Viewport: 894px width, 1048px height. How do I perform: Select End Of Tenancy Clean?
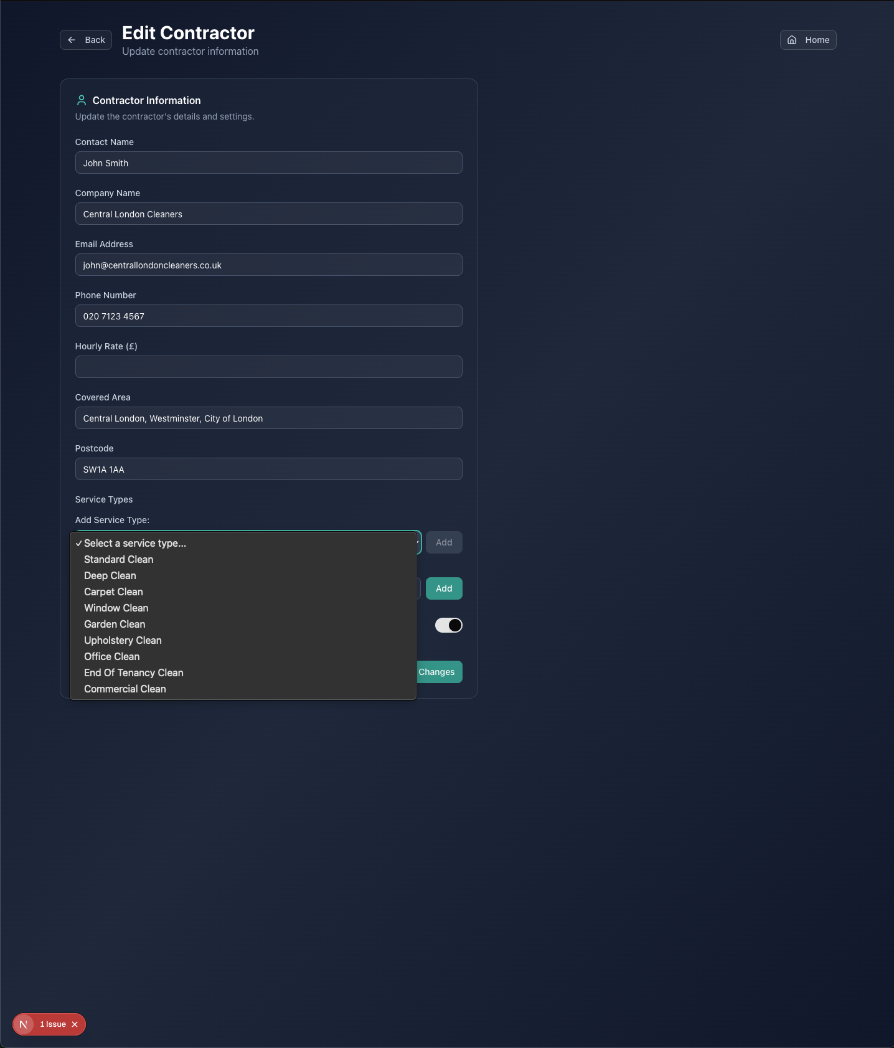[x=243, y=673]
